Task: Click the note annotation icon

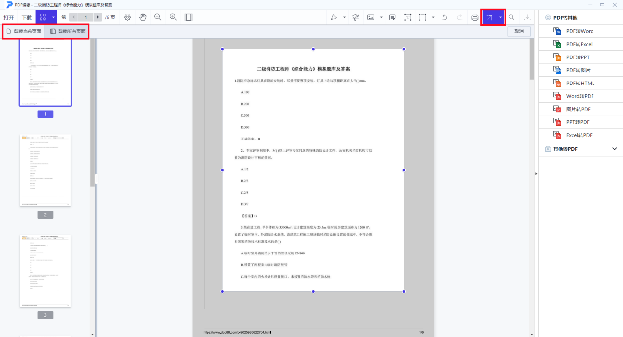Action: [392, 17]
